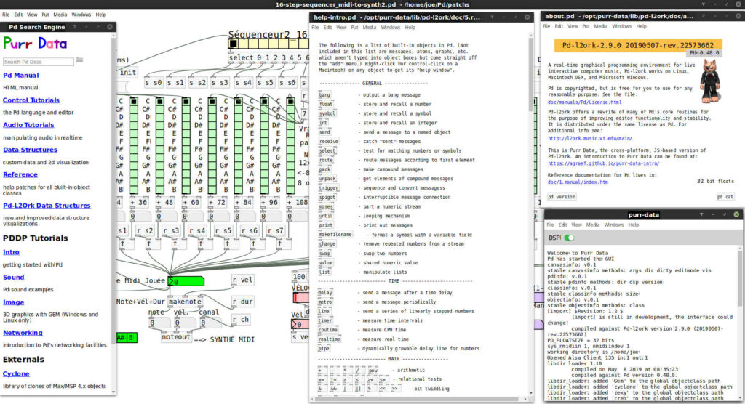745x404 pixels.
Task: Click the pink Vél number box
Action: pos(300,324)
